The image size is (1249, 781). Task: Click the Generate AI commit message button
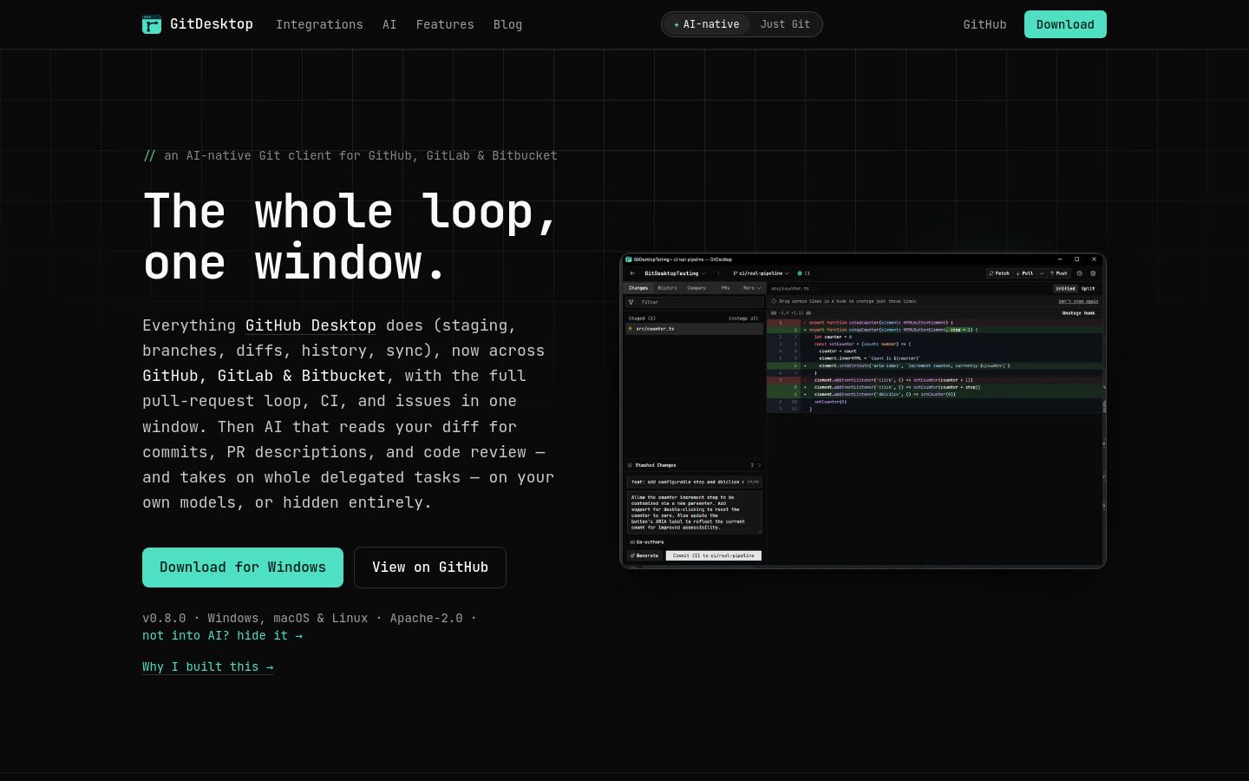[x=644, y=555]
